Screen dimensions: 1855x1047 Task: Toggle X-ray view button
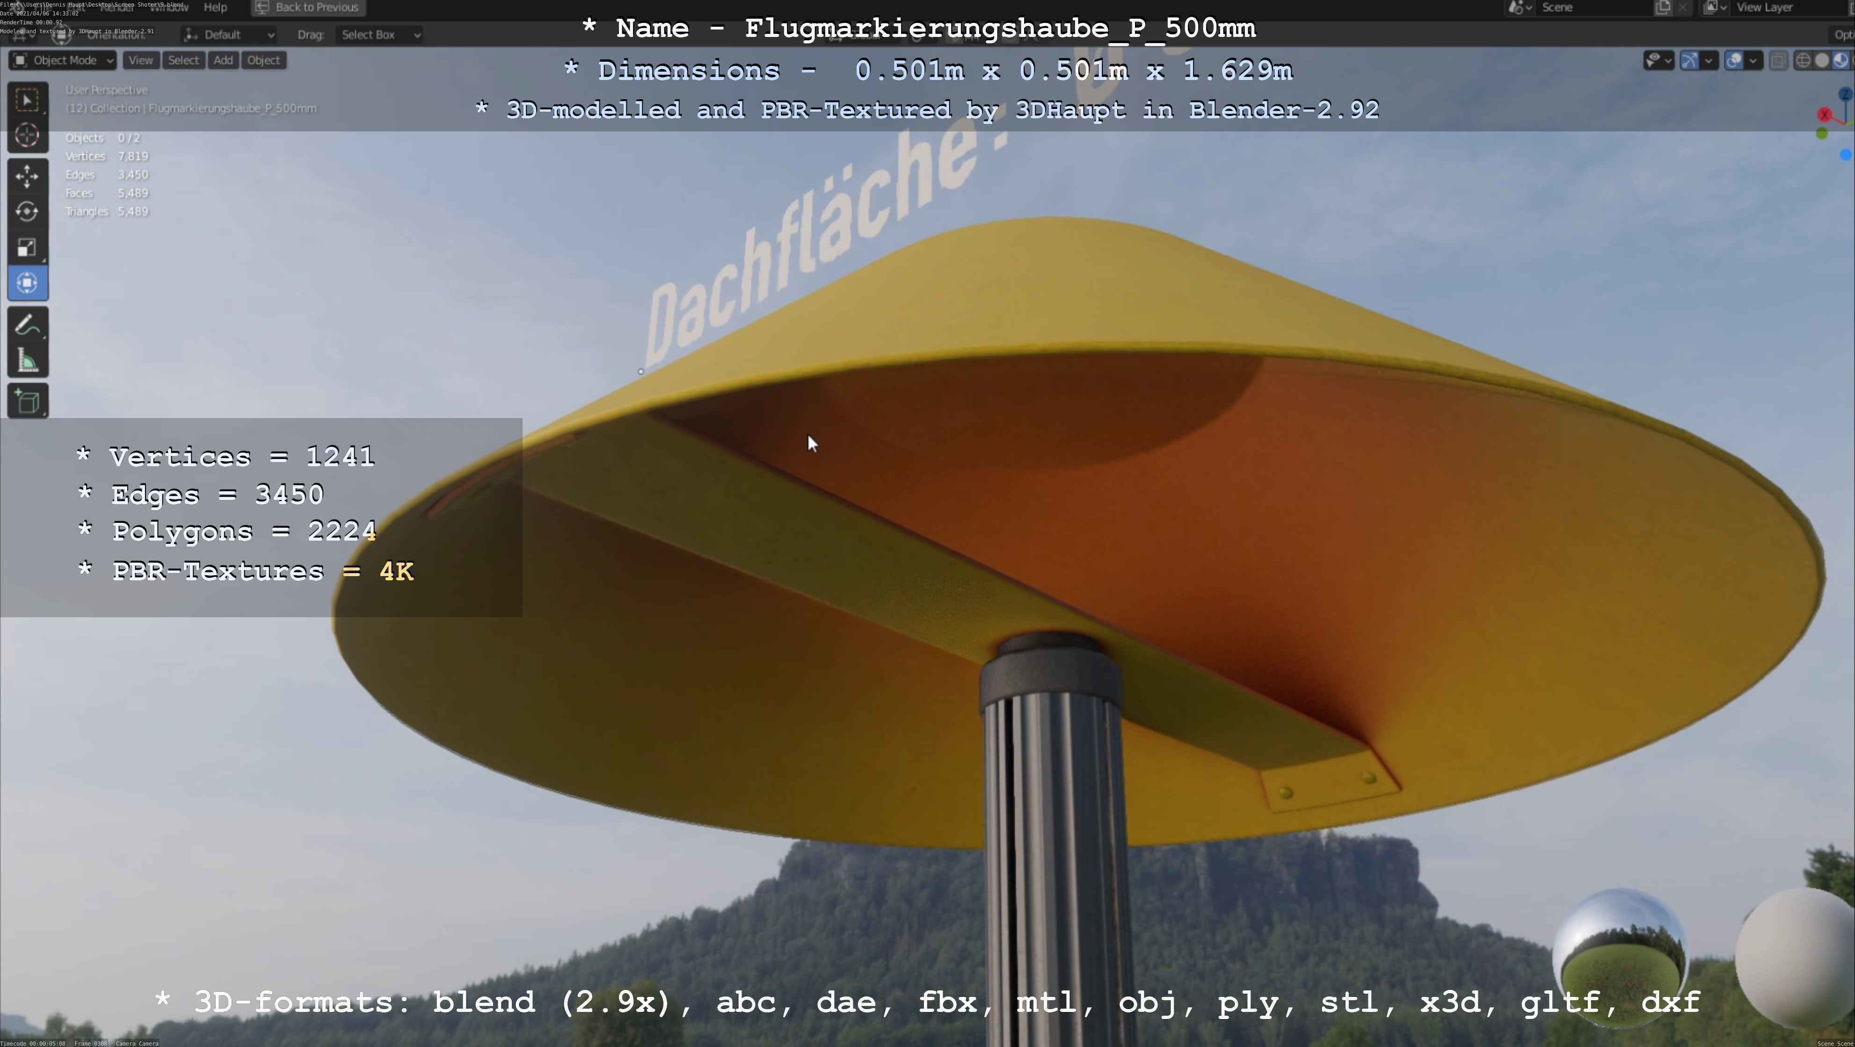pos(1778,60)
